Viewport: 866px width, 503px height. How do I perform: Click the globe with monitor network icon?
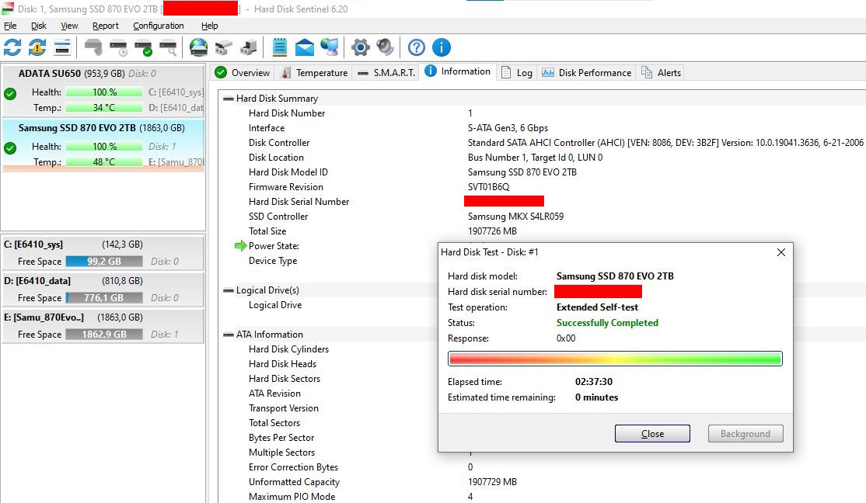330,47
